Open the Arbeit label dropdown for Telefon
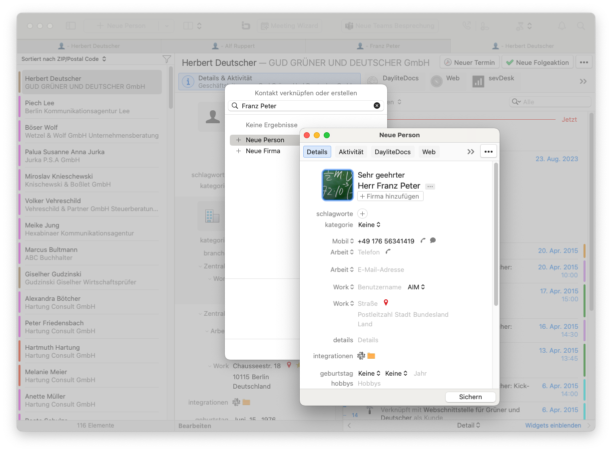This screenshot has width=612, height=452. point(342,252)
